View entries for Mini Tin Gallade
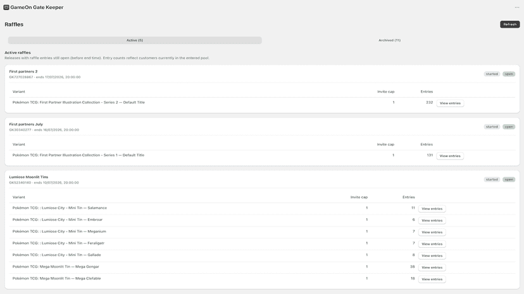The width and height of the screenshot is (524, 294). [x=432, y=256]
